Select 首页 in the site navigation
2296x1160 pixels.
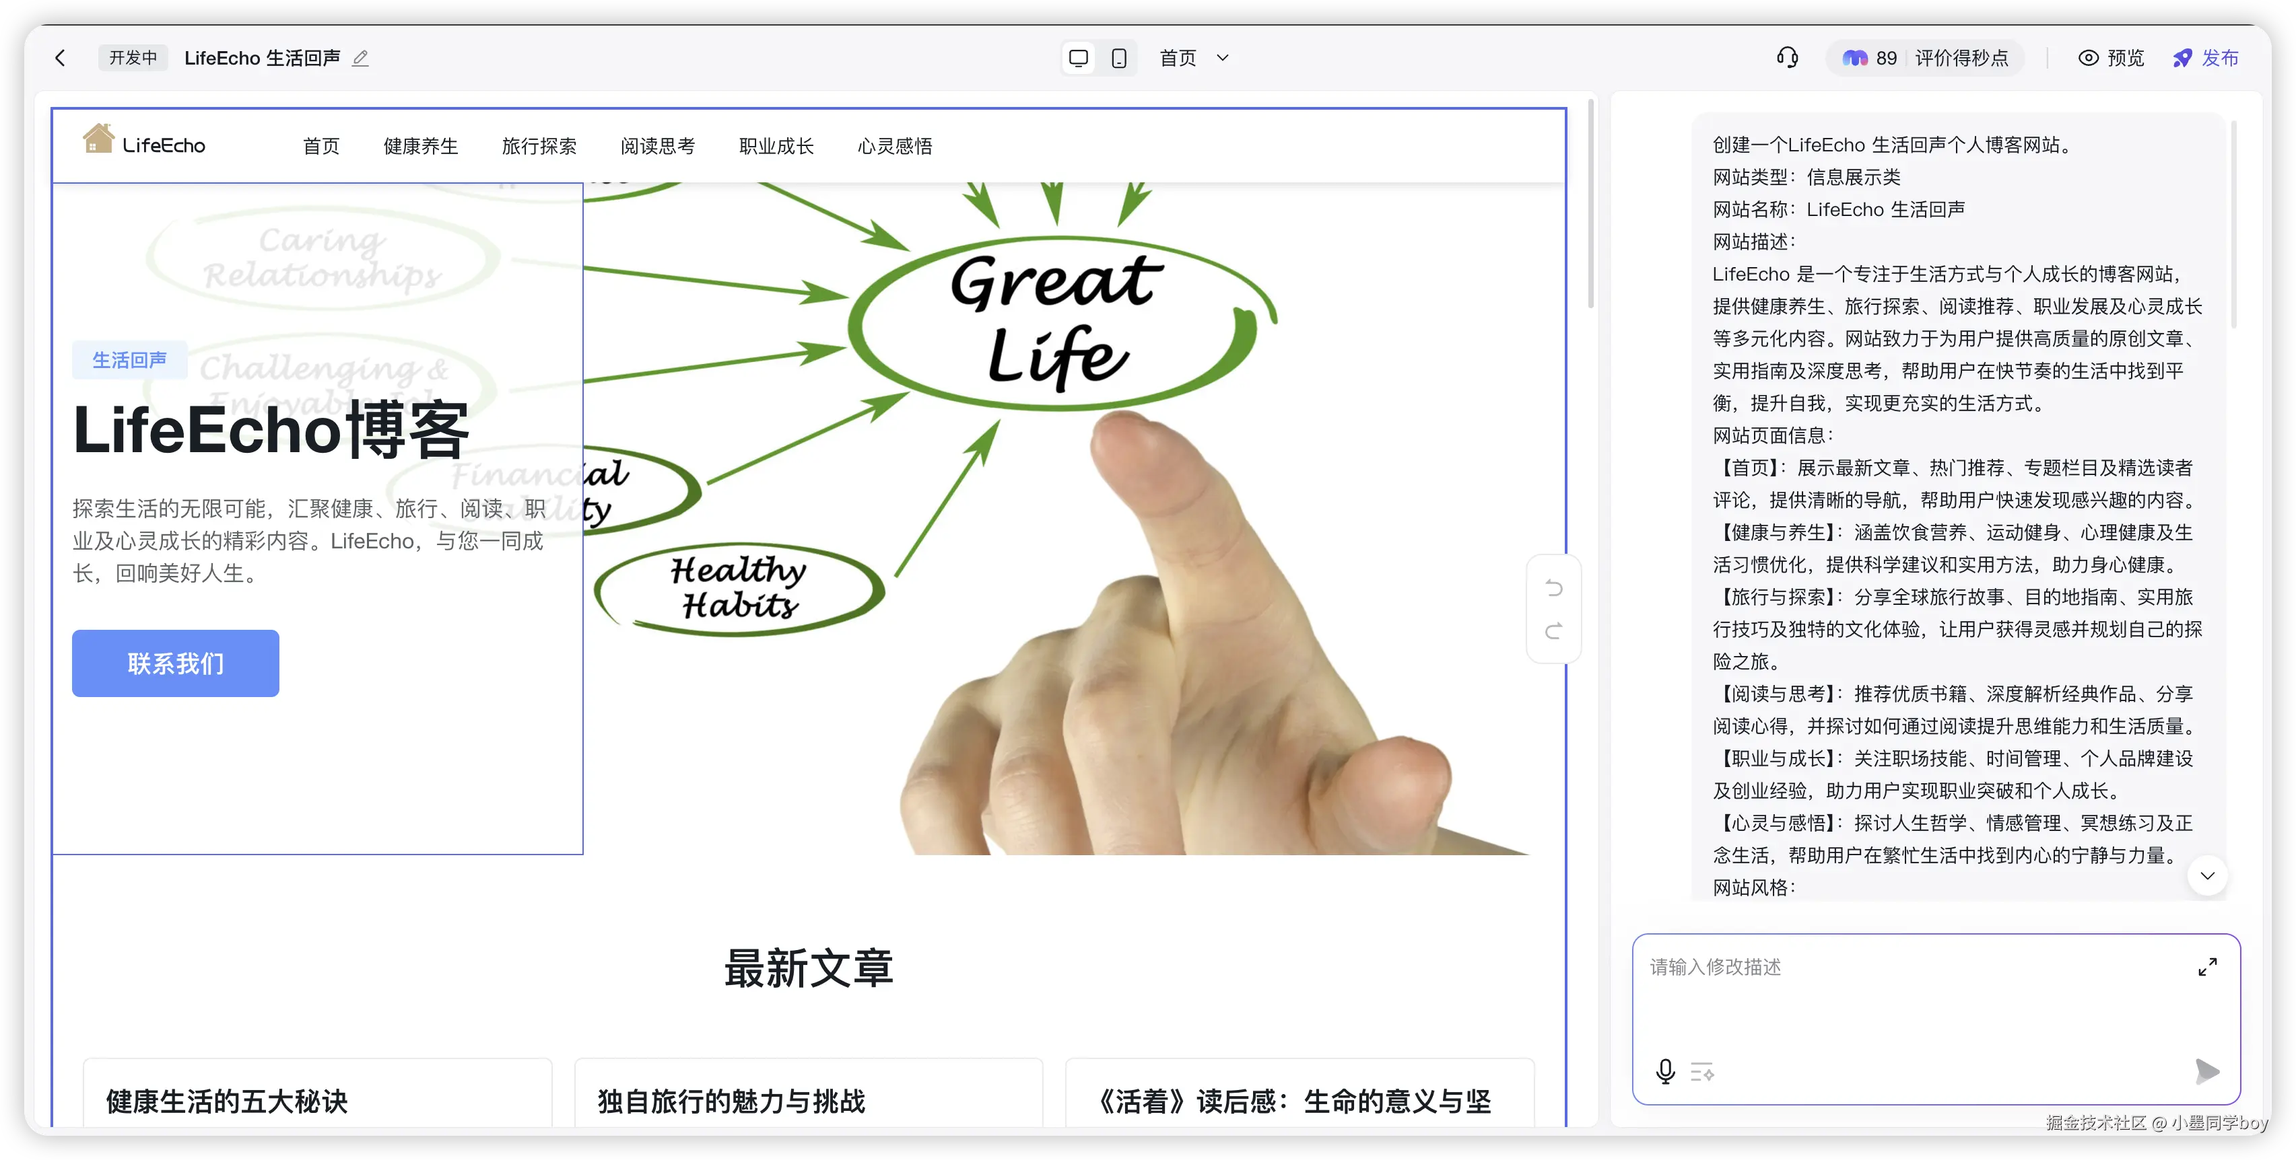tap(321, 145)
